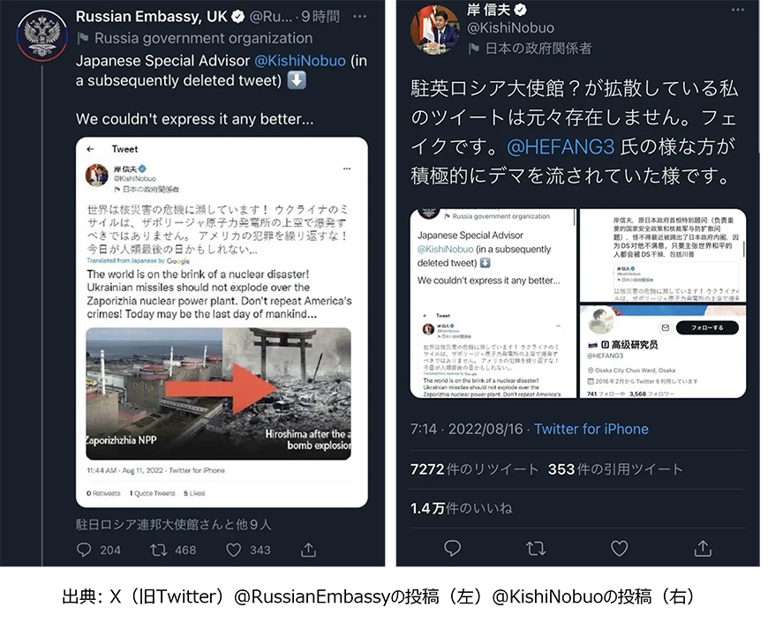768x622 pixels.
Task: Reply to the KishiNobuo tweet
Action: point(452,548)
